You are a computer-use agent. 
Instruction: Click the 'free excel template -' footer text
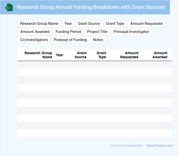point(127,146)
